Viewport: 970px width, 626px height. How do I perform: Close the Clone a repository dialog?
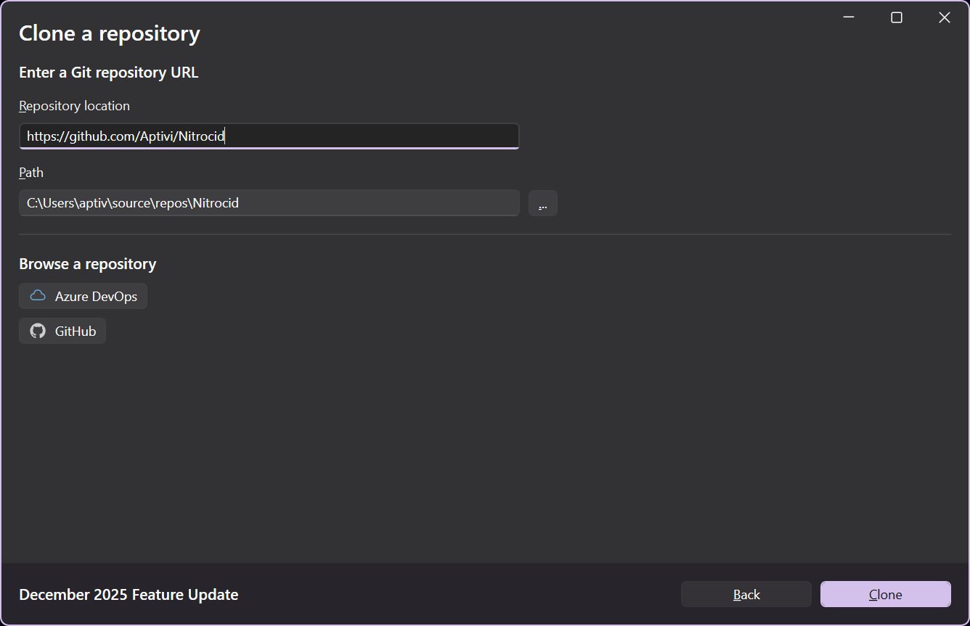tap(944, 17)
